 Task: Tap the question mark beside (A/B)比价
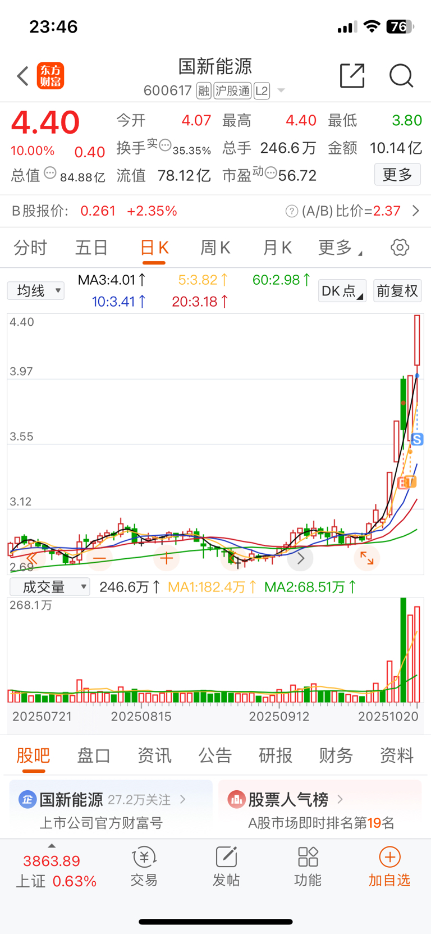[292, 211]
